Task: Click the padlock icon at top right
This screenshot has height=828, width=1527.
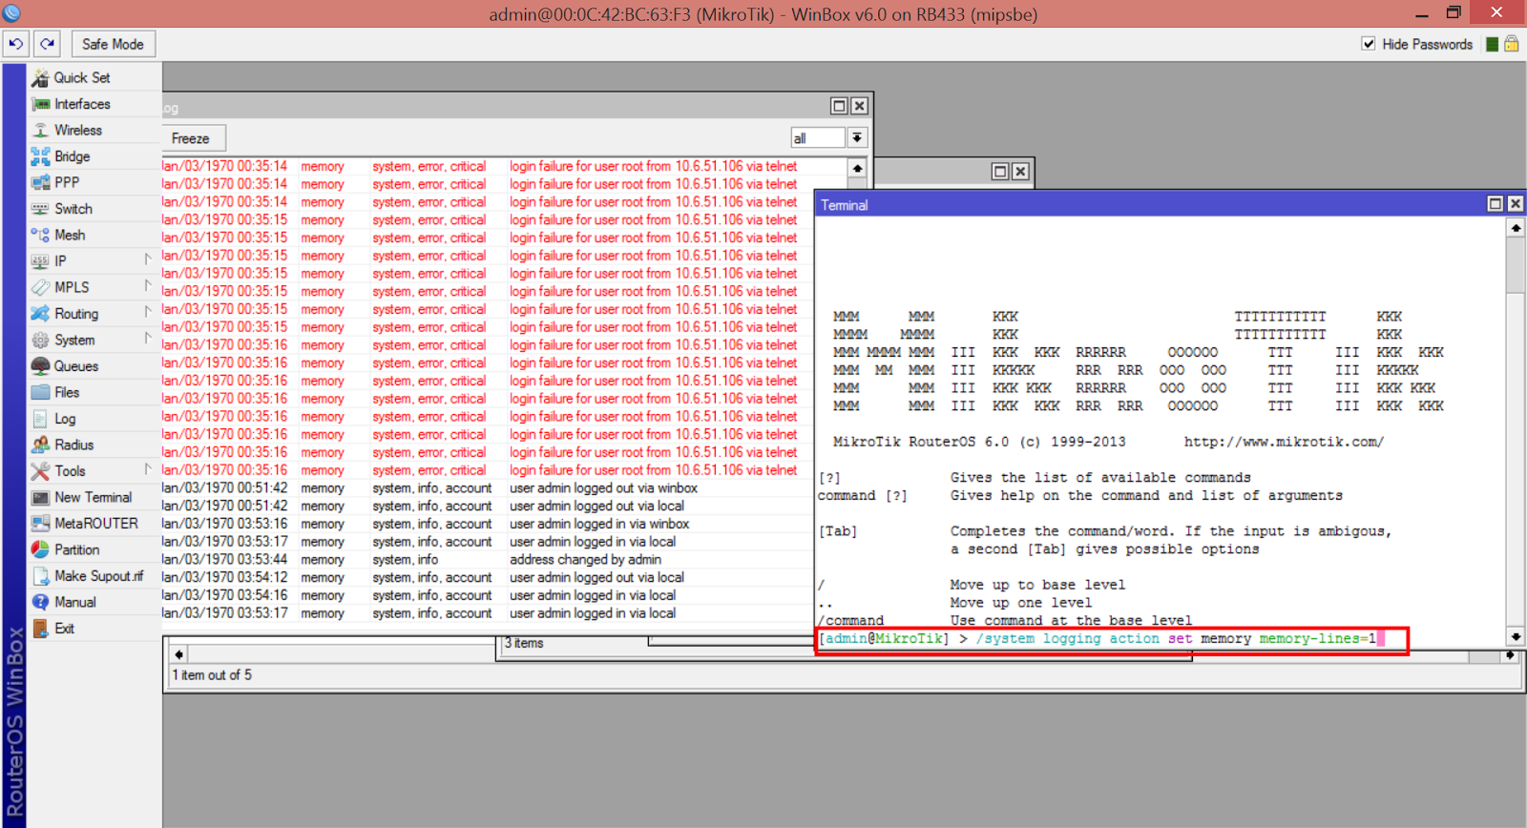Action: coord(1512,44)
